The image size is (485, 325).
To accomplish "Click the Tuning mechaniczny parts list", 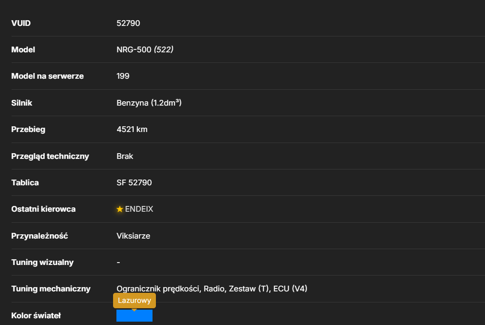I will [212, 289].
